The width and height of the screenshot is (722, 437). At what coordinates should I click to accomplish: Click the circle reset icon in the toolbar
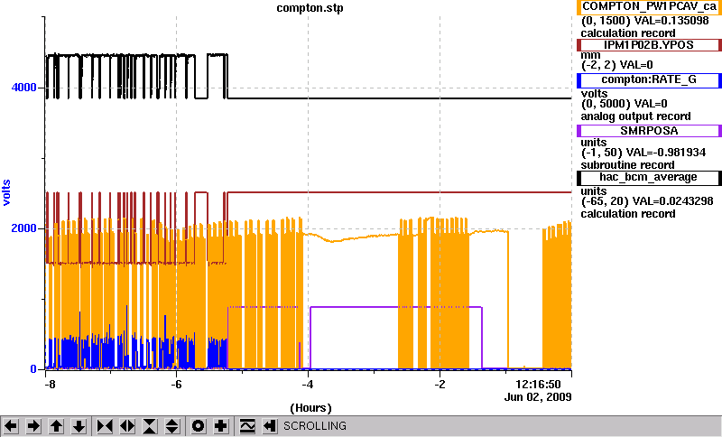click(x=198, y=426)
